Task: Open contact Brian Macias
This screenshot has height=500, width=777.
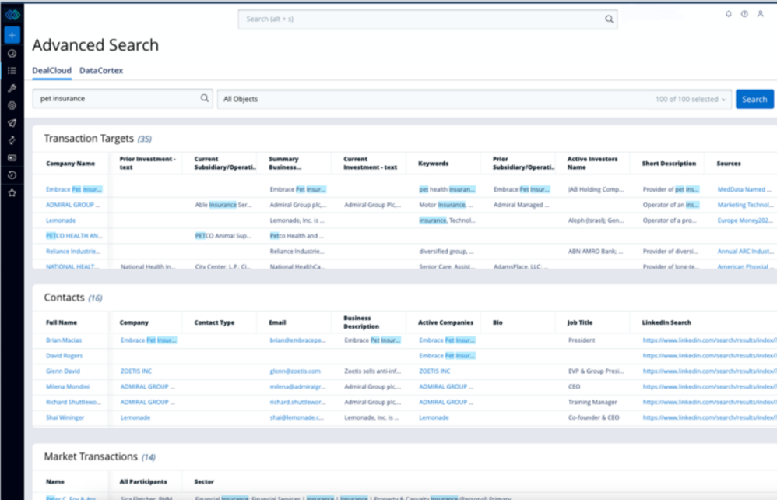Action: pos(63,340)
